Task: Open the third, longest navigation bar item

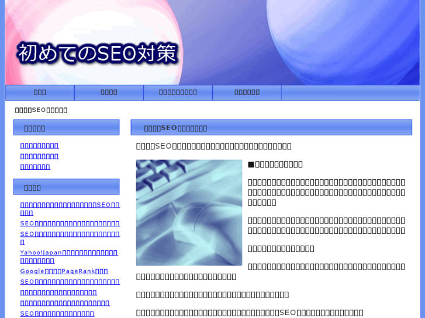Action: 178,93
